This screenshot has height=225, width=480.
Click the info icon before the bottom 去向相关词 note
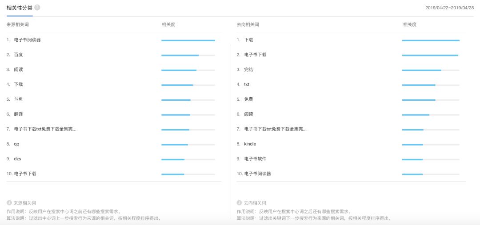(x=239, y=202)
